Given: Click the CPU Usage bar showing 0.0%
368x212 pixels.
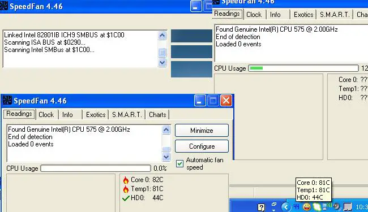Looking at the screenshot, I should pos(96,168).
